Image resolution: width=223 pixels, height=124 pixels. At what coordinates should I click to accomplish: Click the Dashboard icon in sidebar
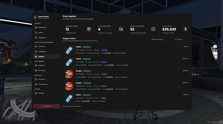(36, 27)
